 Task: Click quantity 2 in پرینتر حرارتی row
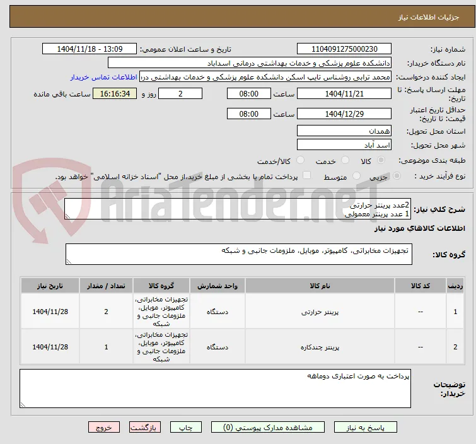click(x=107, y=312)
